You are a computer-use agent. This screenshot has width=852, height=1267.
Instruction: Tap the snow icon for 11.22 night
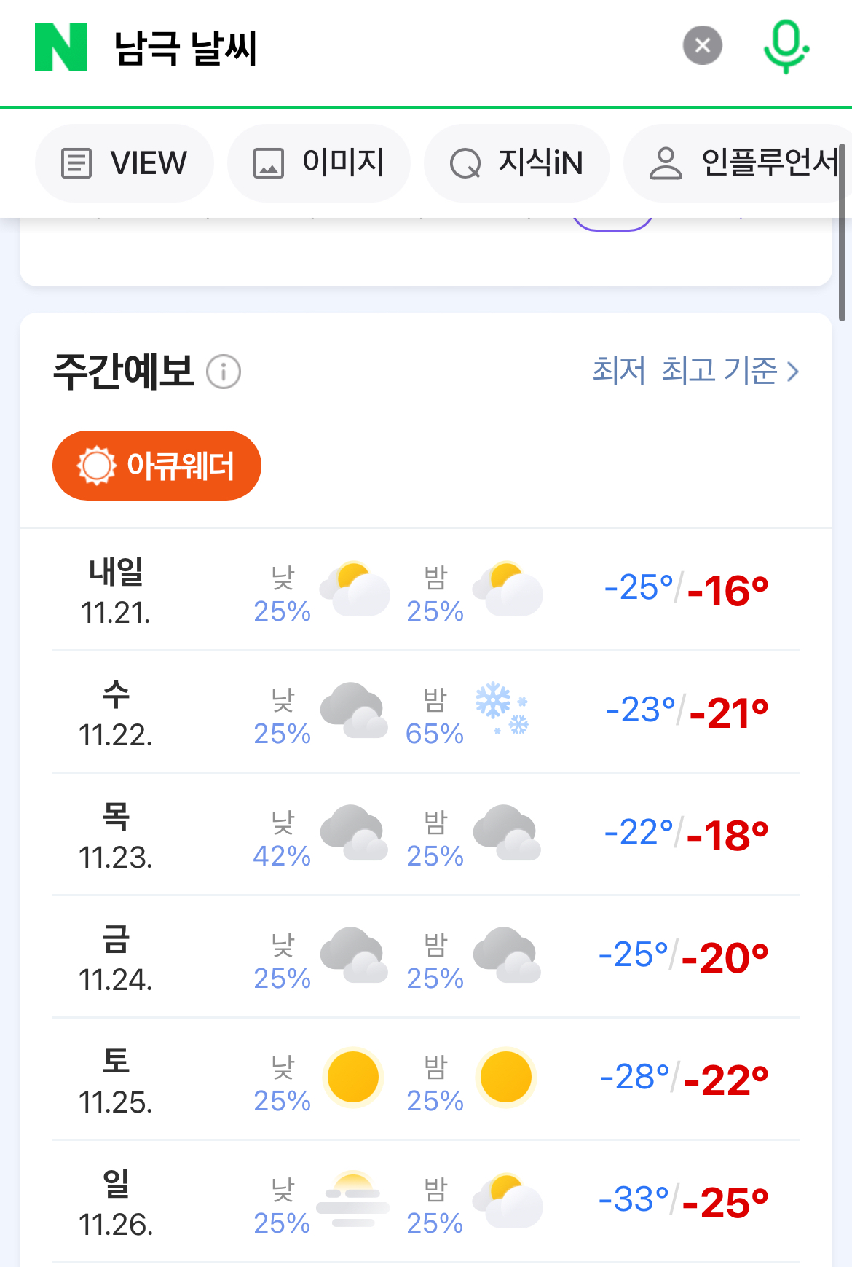502,708
